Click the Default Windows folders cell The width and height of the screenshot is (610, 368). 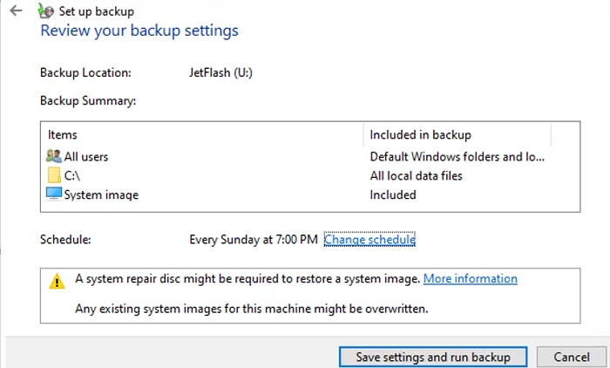coord(457,156)
